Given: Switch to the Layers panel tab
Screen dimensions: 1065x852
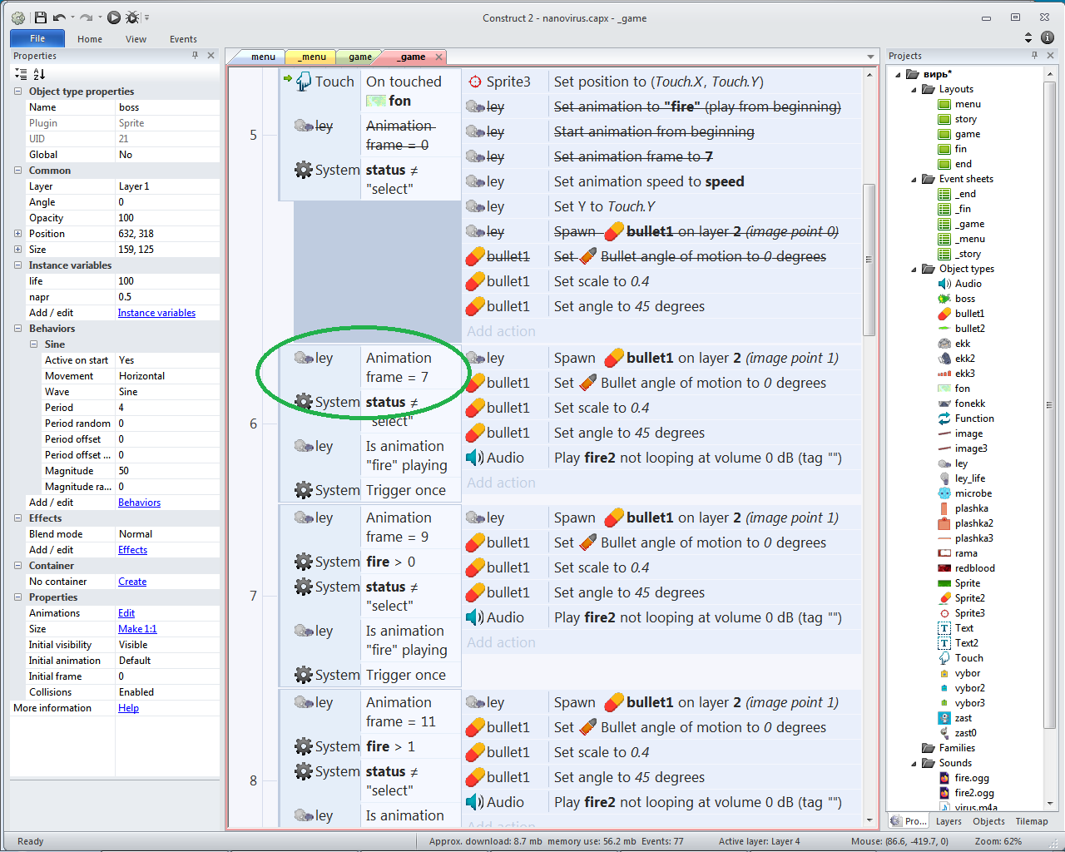Looking at the screenshot, I should [949, 821].
